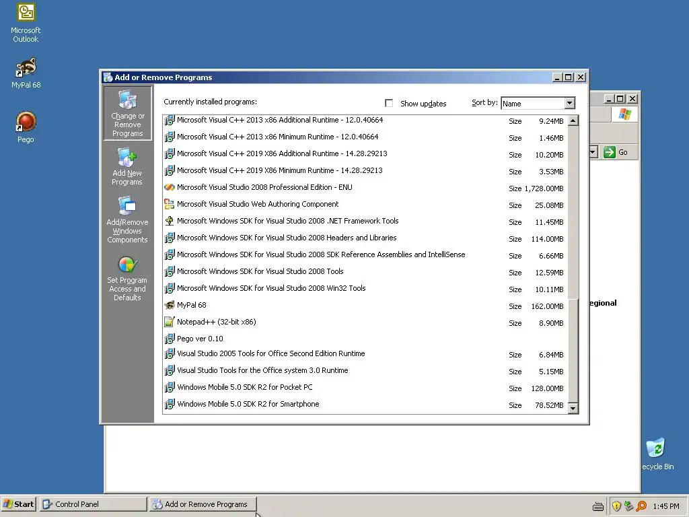The image size is (689, 517).
Task: Open Add New Programs in sidebar
Action: 127,167
